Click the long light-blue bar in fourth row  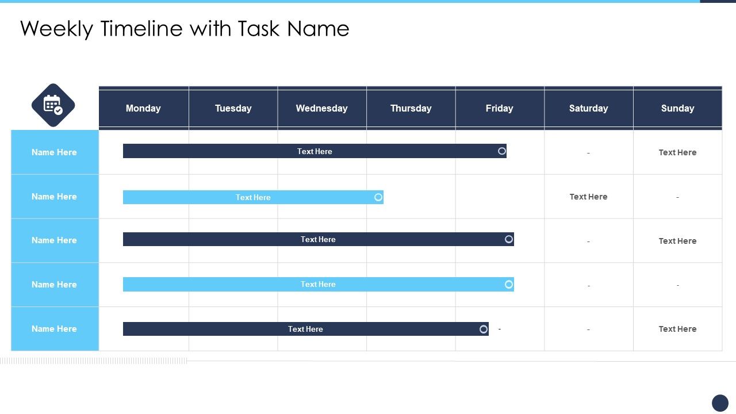[319, 284]
